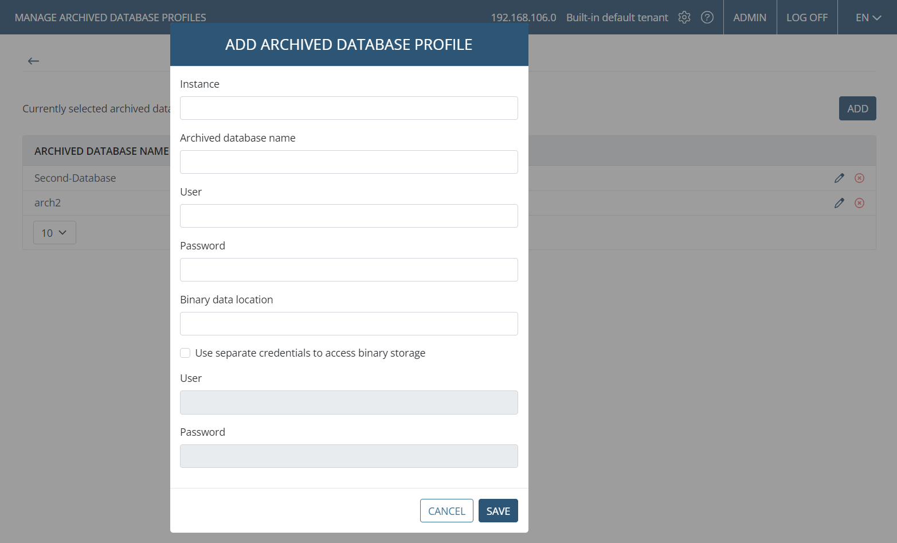This screenshot has height=543, width=897.
Task: Click the Binary data location field
Action: pos(348,324)
